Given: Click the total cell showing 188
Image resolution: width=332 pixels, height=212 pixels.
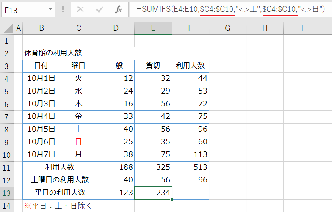Looking at the screenshot, I should click(x=116, y=168).
